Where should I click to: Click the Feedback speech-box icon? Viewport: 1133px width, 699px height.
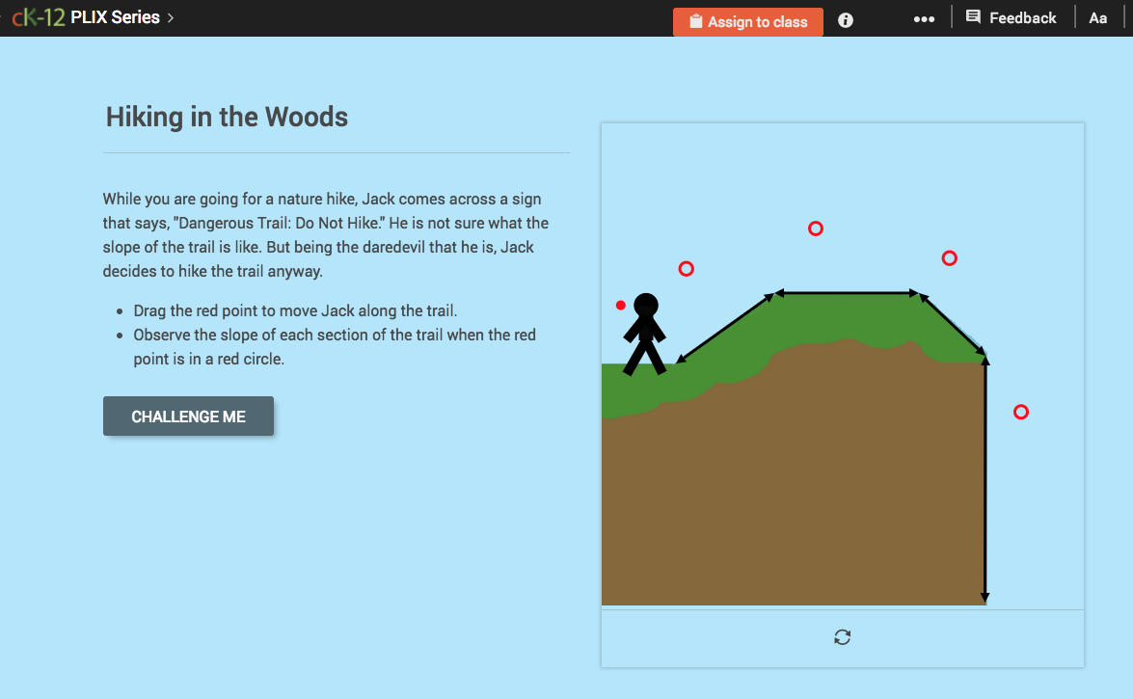(x=973, y=16)
